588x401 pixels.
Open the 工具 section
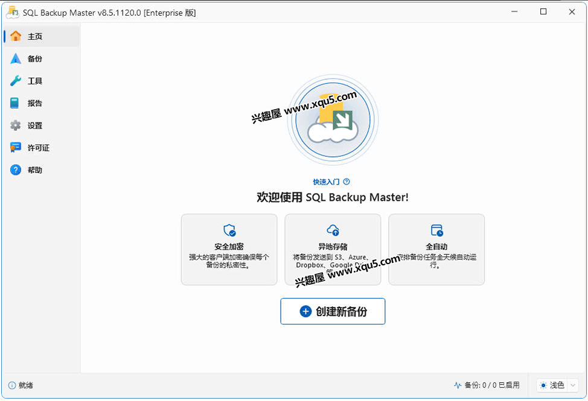[42, 81]
